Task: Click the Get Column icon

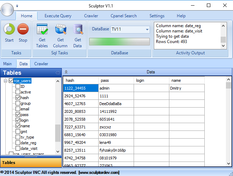Action: pos(60,29)
